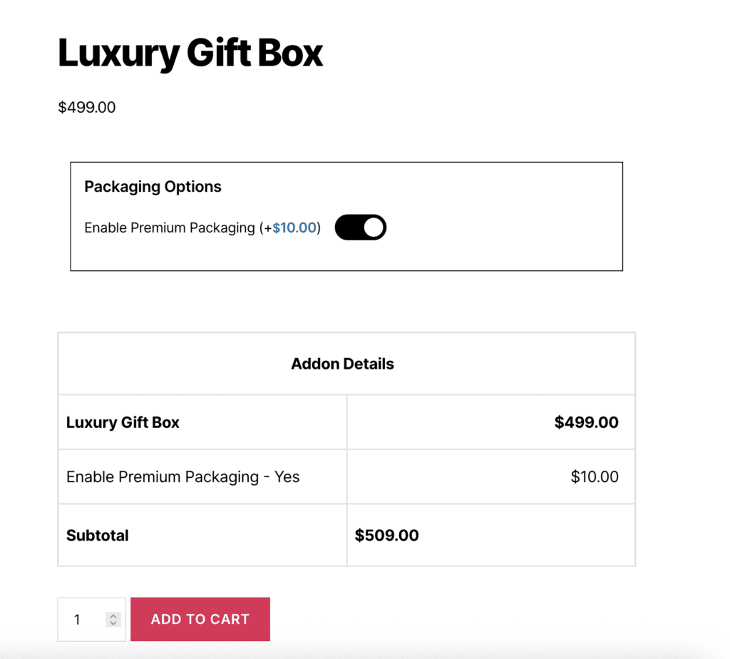
Task: Click into the quantity input field
Action: coord(84,619)
